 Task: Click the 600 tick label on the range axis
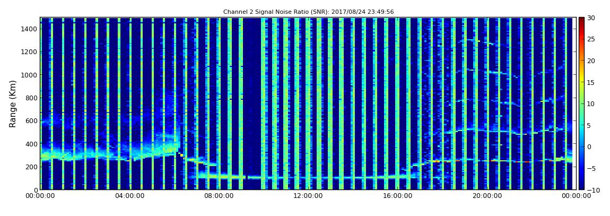[x=31, y=120]
